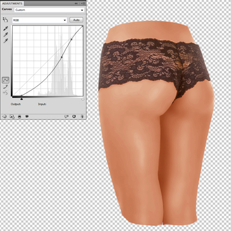Reset Curves to adjustment defaults icon
This screenshot has width=231, height=231.
click(x=74, y=117)
